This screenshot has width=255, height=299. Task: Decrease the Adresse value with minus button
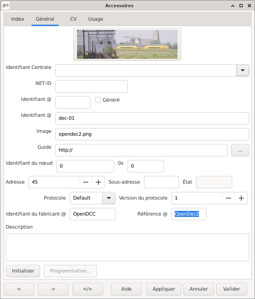coord(86,182)
